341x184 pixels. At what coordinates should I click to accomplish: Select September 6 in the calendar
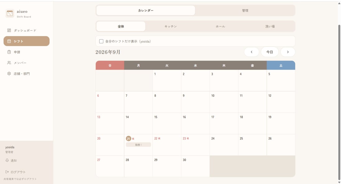pyautogui.click(x=110, y=102)
